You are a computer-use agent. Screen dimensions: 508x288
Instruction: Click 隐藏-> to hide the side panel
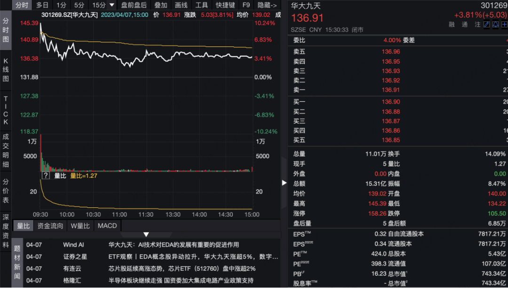click(267, 5)
